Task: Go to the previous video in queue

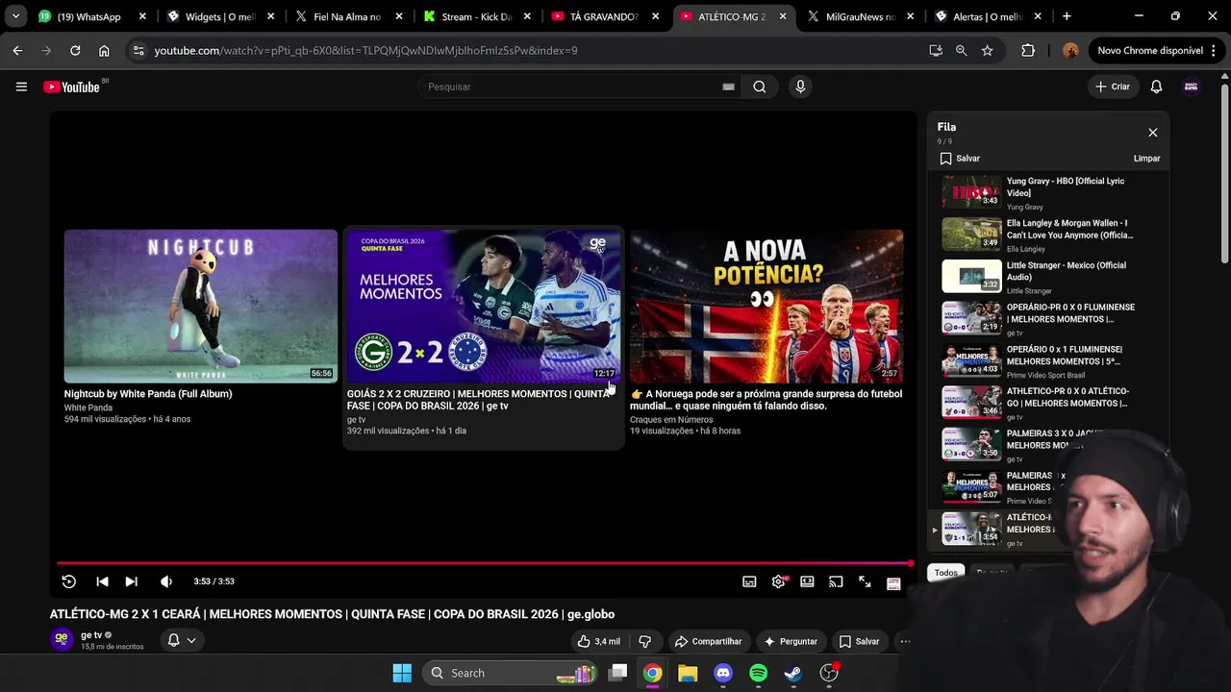Action: [x=102, y=581]
